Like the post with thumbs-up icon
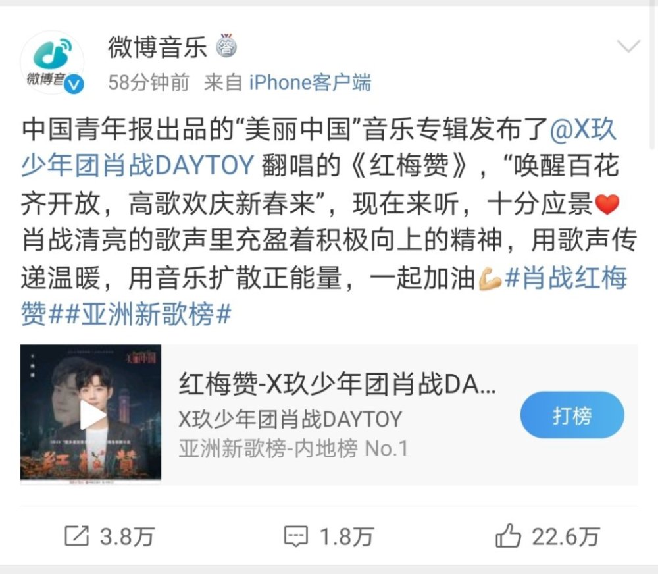The image size is (658, 574). click(x=508, y=535)
